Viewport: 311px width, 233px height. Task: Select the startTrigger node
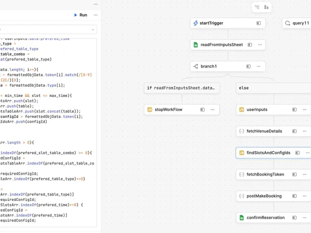click(228, 23)
